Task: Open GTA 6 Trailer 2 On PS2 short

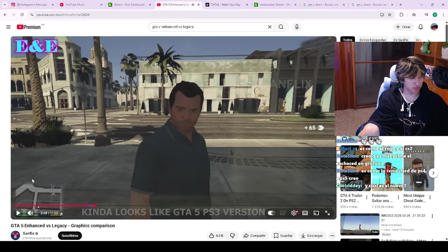Action: pos(351,198)
